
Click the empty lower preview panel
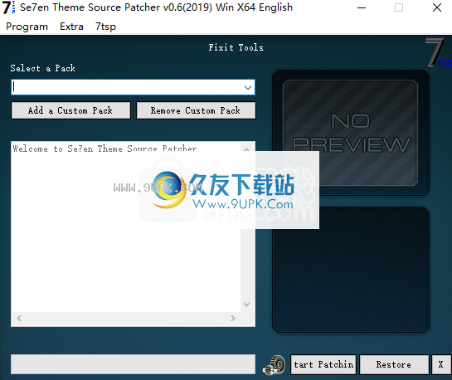pos(351,270)
